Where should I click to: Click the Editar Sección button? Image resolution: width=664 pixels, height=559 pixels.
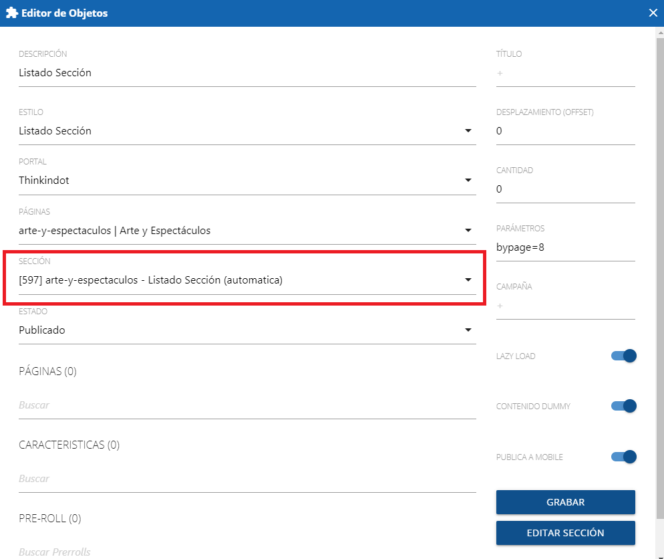coord(565,533)
